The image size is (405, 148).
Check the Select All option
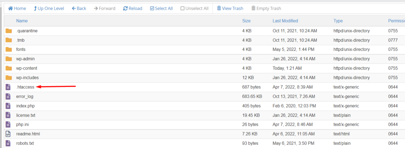pyautogui.click(x=161, y=9)
